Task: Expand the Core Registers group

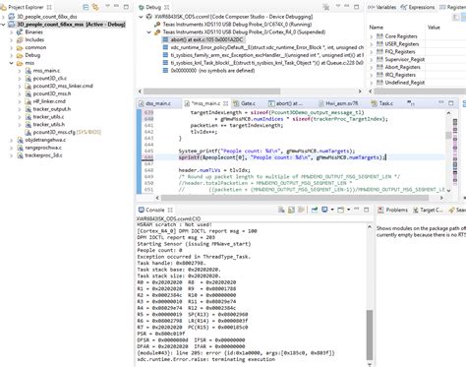Action: [x=372, y=36]
